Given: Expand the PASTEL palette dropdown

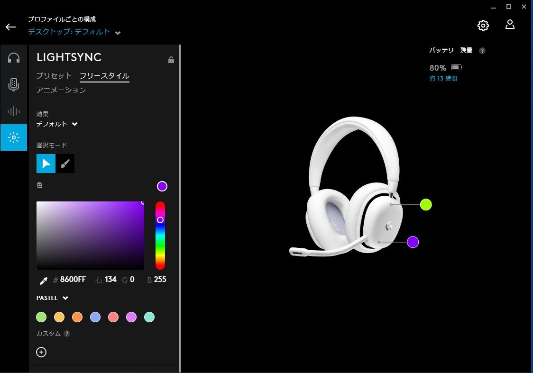Looking at the screenshot, I should coord(52,298).
